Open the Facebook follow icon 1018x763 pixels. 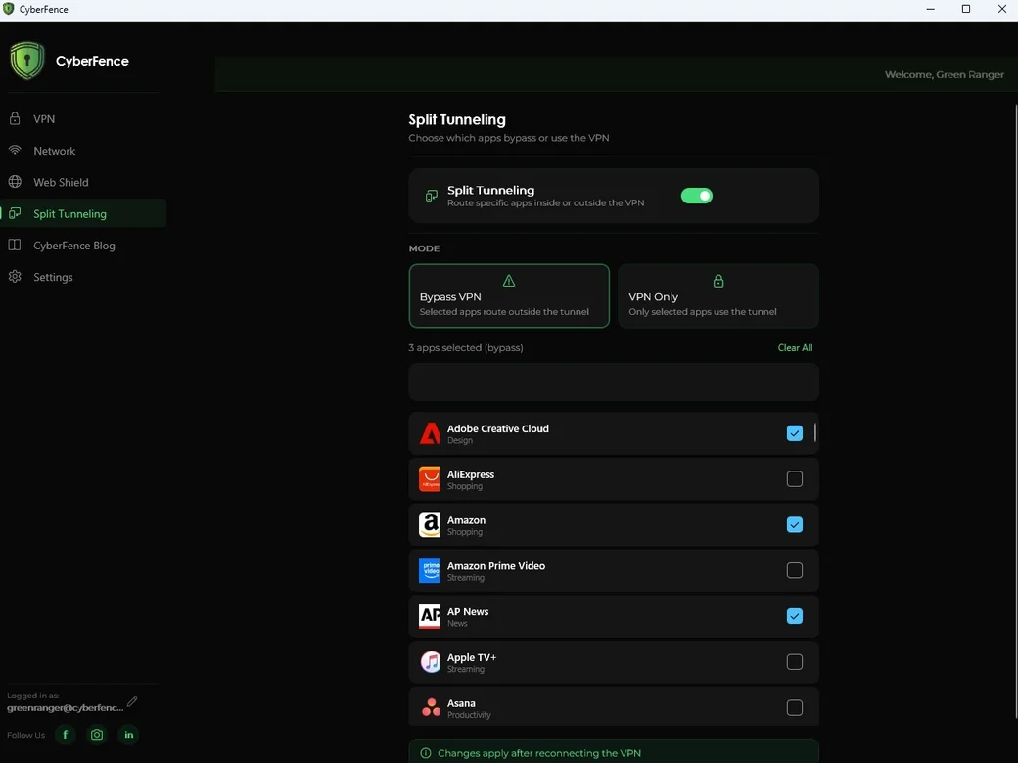click(65, 735)
